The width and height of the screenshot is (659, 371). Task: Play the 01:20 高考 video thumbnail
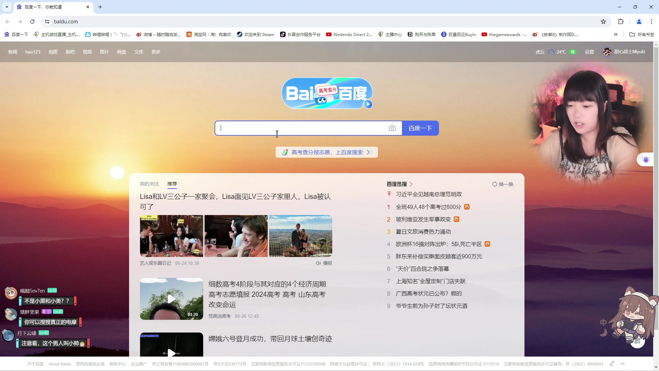pyautogui.click(x=172, y=299)
